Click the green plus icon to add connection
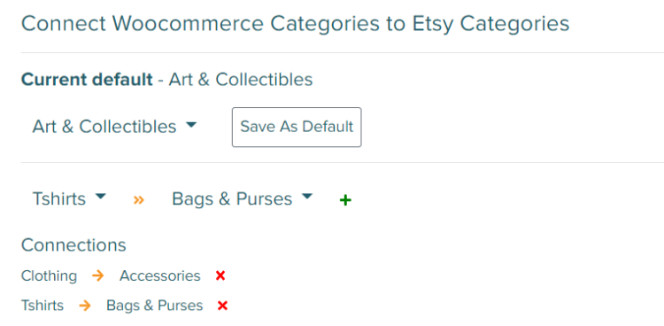Viewport: 664px width, 326px height. click(345, 200)
